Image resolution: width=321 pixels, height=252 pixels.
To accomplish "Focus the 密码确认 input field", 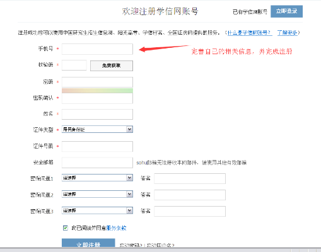I will [97, 98].
